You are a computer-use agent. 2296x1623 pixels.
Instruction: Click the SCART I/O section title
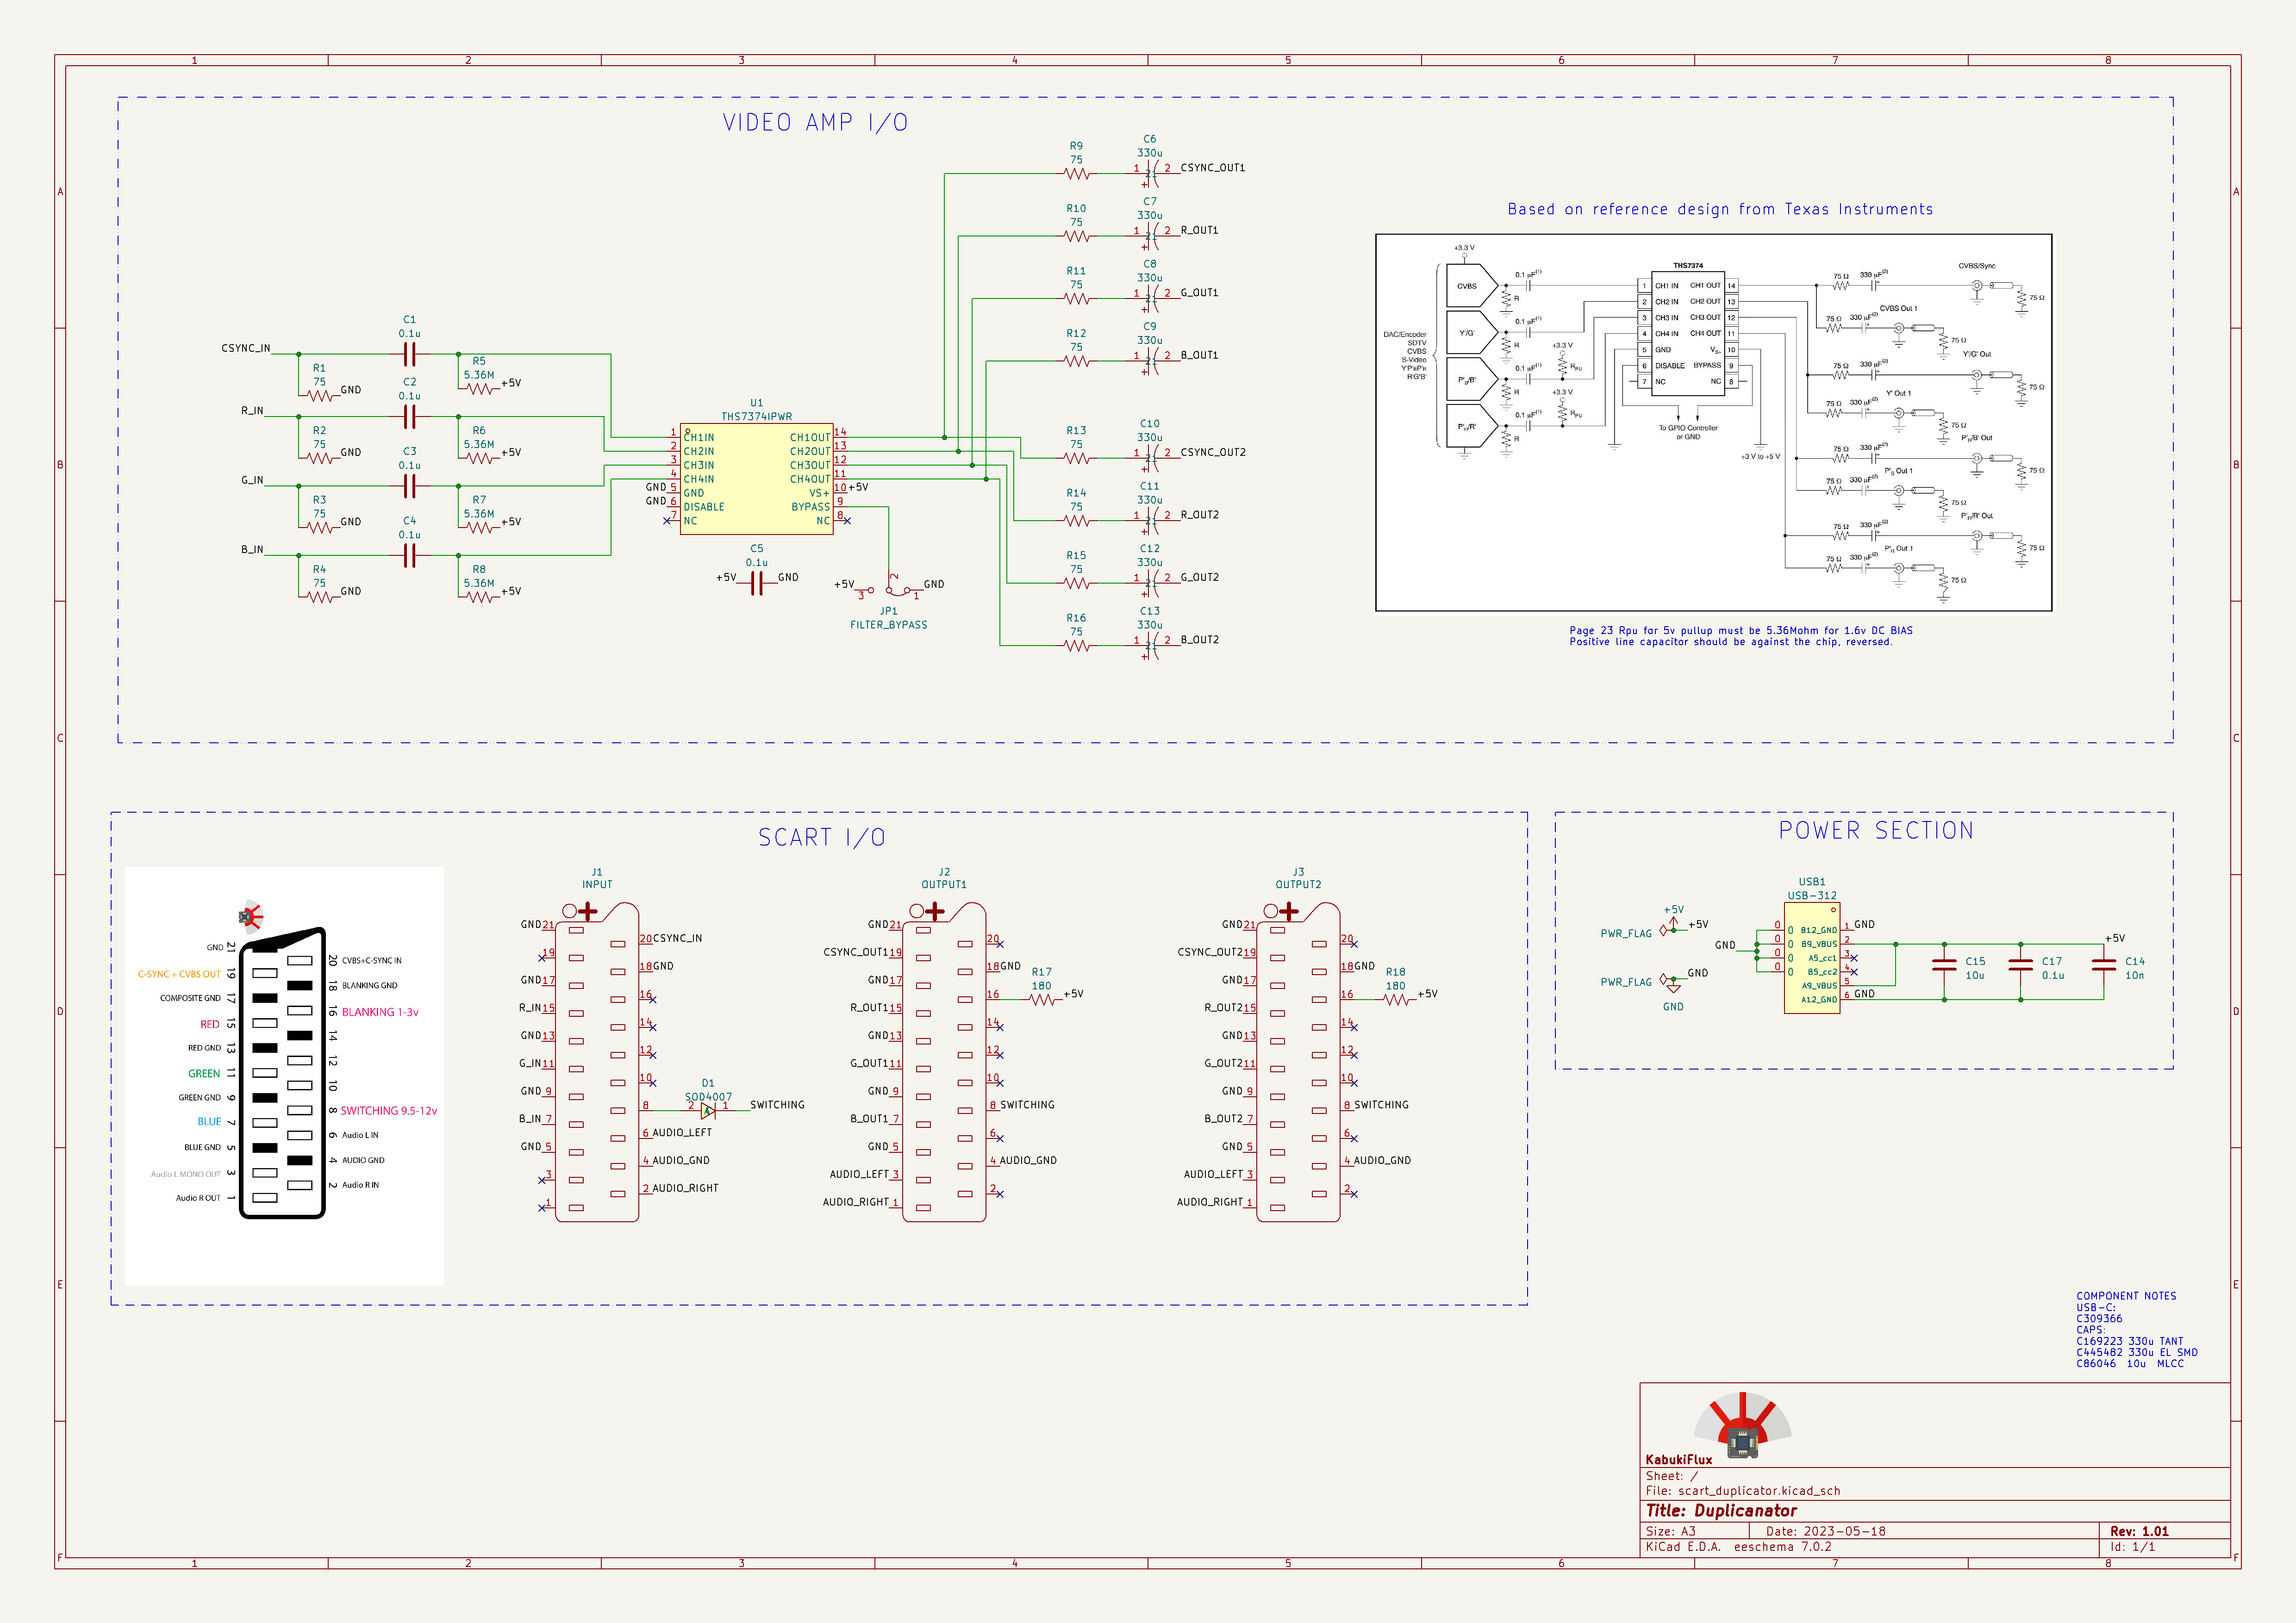tap(821, 838)
